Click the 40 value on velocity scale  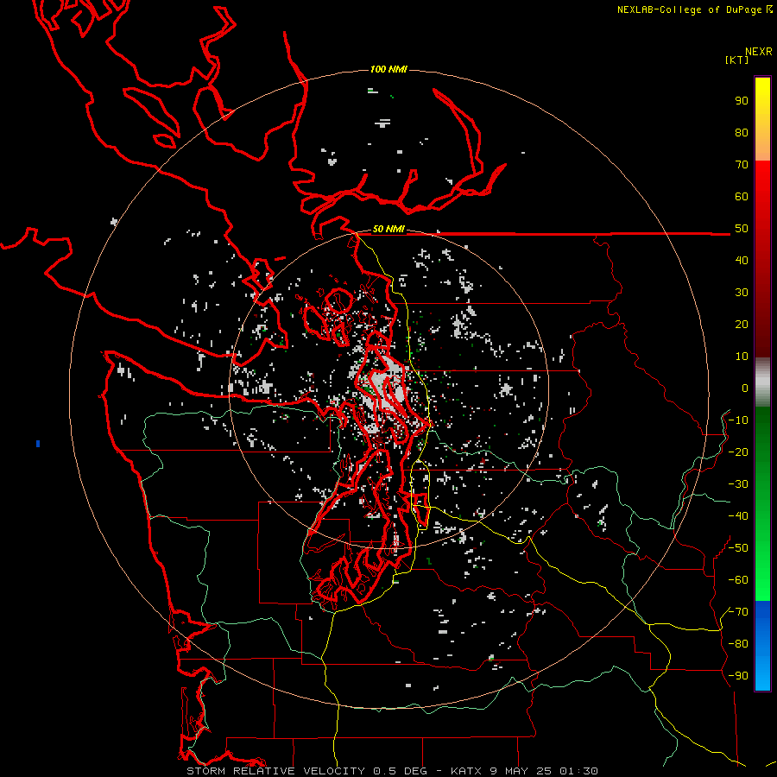[x=742, y=261]
